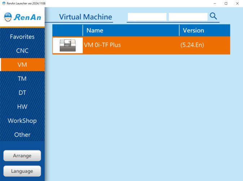Click the RenAn logo
243x181 pixels.
22,17
